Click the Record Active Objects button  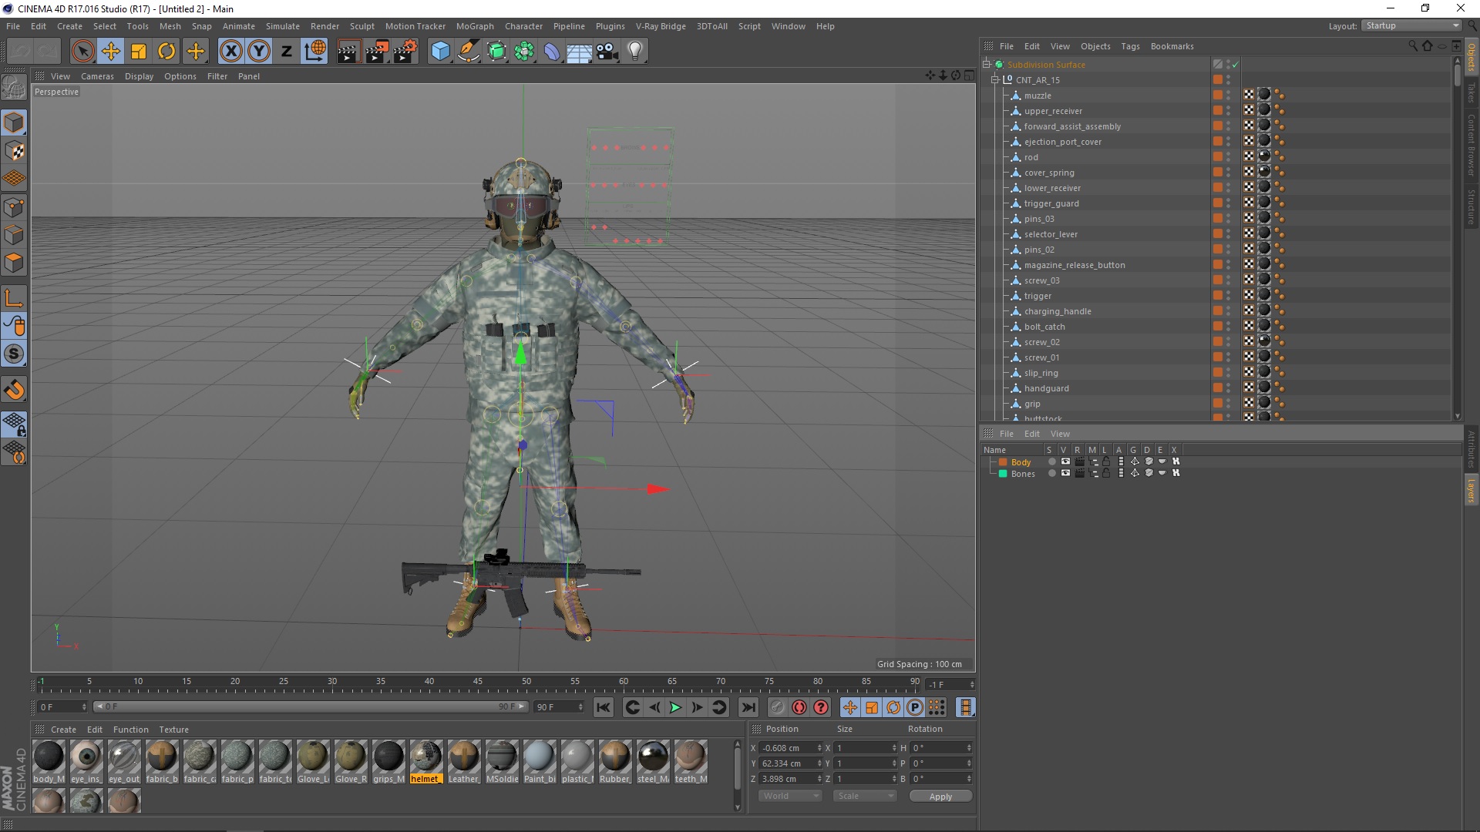(x=778, y=707)
